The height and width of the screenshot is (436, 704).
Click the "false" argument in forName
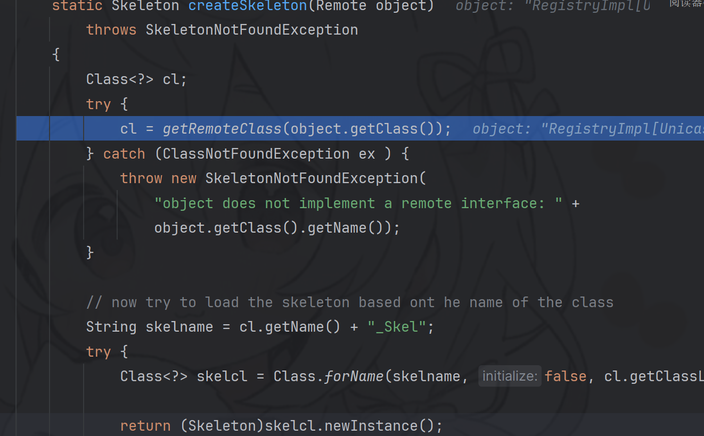point(565,376)
